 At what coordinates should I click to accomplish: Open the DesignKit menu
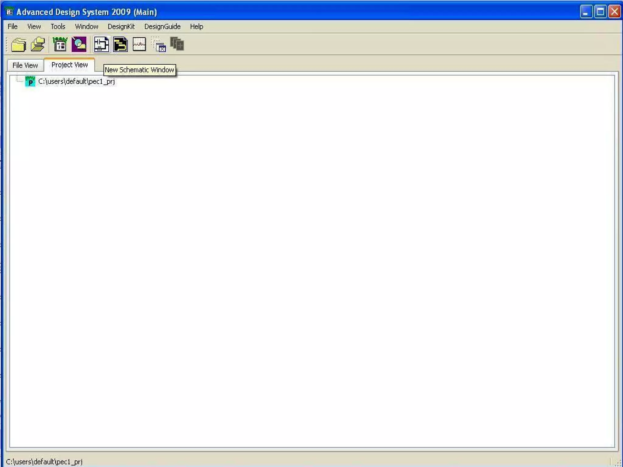(121, 27)
